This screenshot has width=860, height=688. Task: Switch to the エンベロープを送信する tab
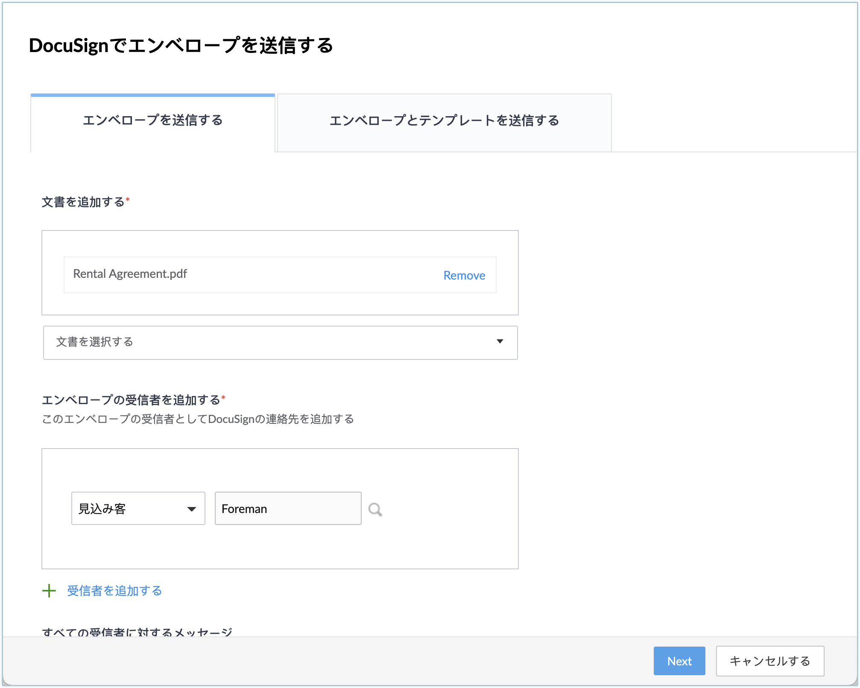pyautogui.click(x=153, y=121)
